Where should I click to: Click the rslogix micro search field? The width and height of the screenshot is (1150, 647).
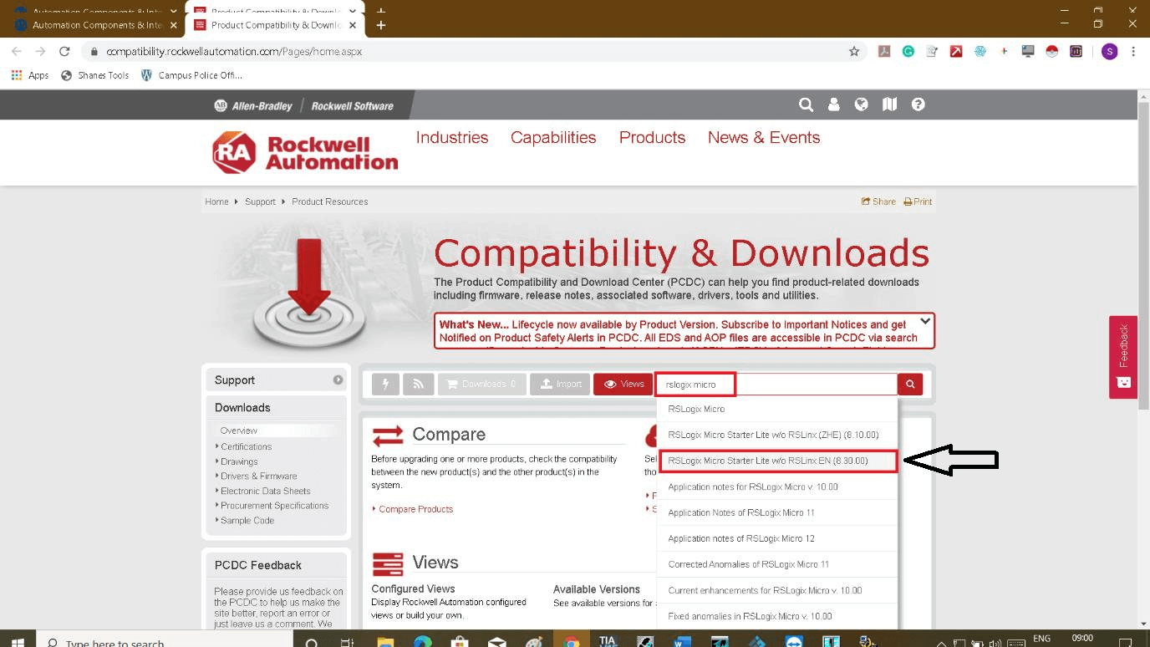coord(776,384)
